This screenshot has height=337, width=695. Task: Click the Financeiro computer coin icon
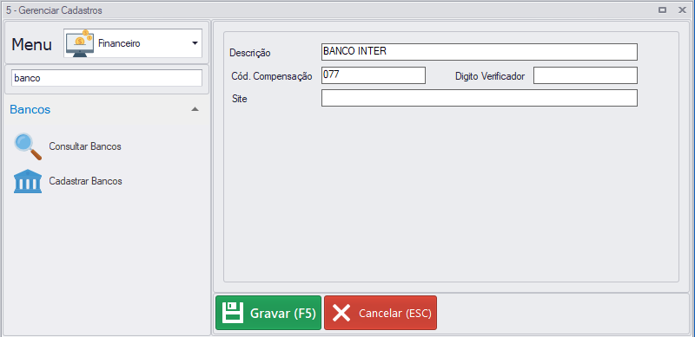79,43
